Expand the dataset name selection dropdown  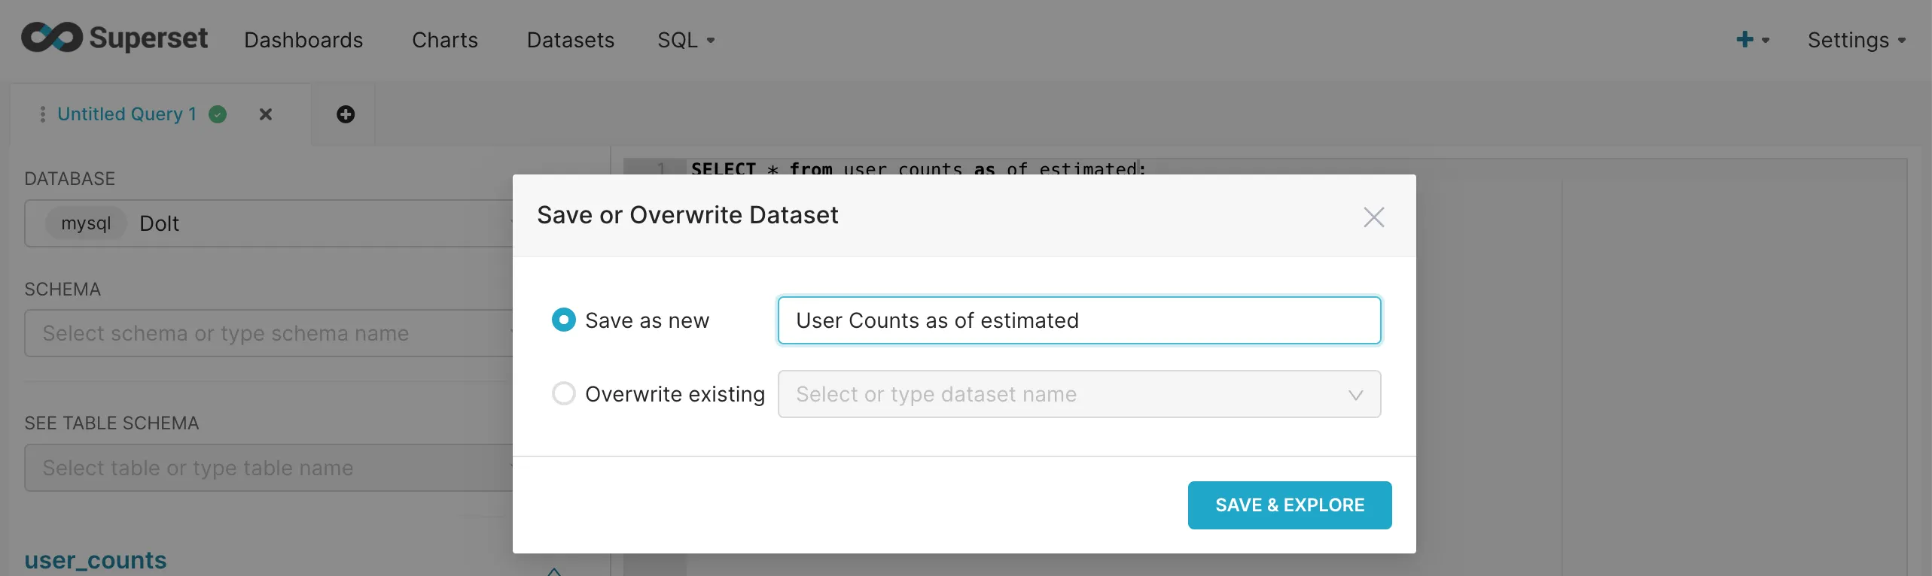(1356, 394)
